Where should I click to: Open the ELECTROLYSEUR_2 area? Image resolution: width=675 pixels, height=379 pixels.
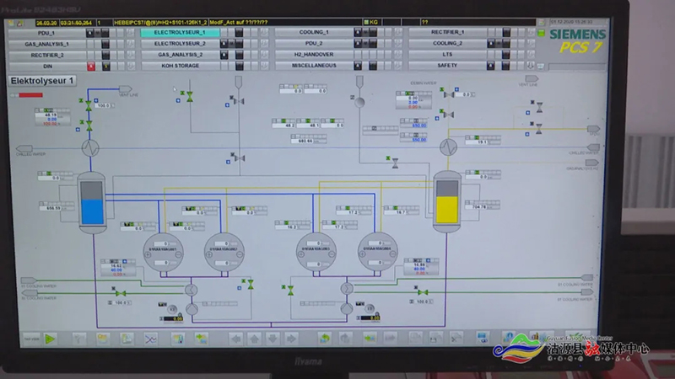(180, 43)
